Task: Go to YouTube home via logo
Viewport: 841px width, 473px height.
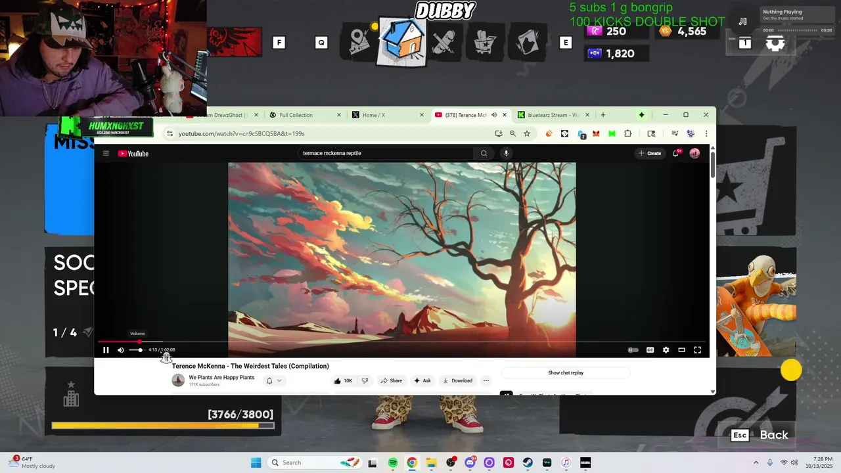Action: coord(133,154)
